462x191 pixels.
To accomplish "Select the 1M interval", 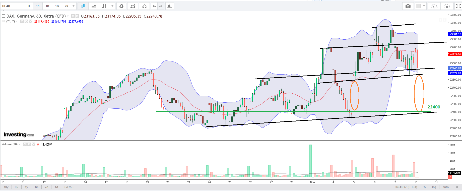I will [x=57, y=6].
